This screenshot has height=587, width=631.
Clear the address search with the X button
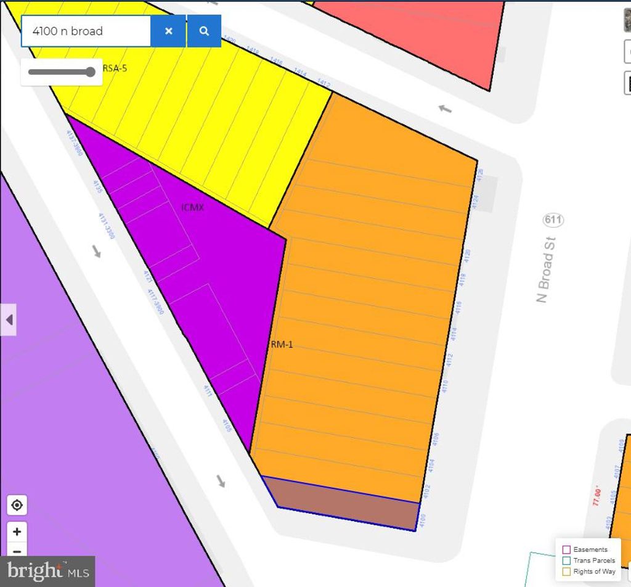168,31
